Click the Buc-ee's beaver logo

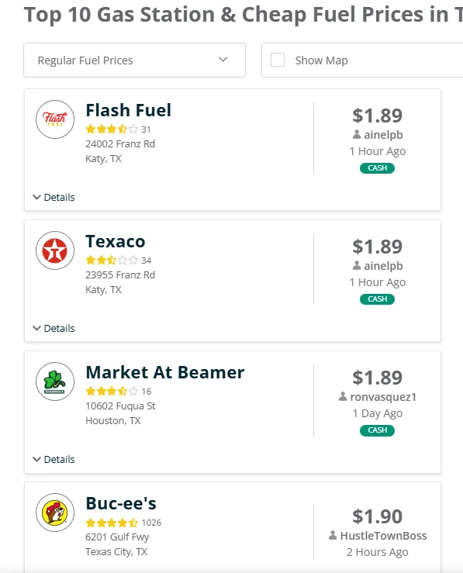point(55,513)
